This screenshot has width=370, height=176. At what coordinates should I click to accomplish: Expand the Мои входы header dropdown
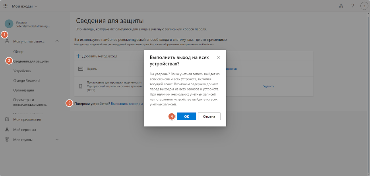point(25,6)
